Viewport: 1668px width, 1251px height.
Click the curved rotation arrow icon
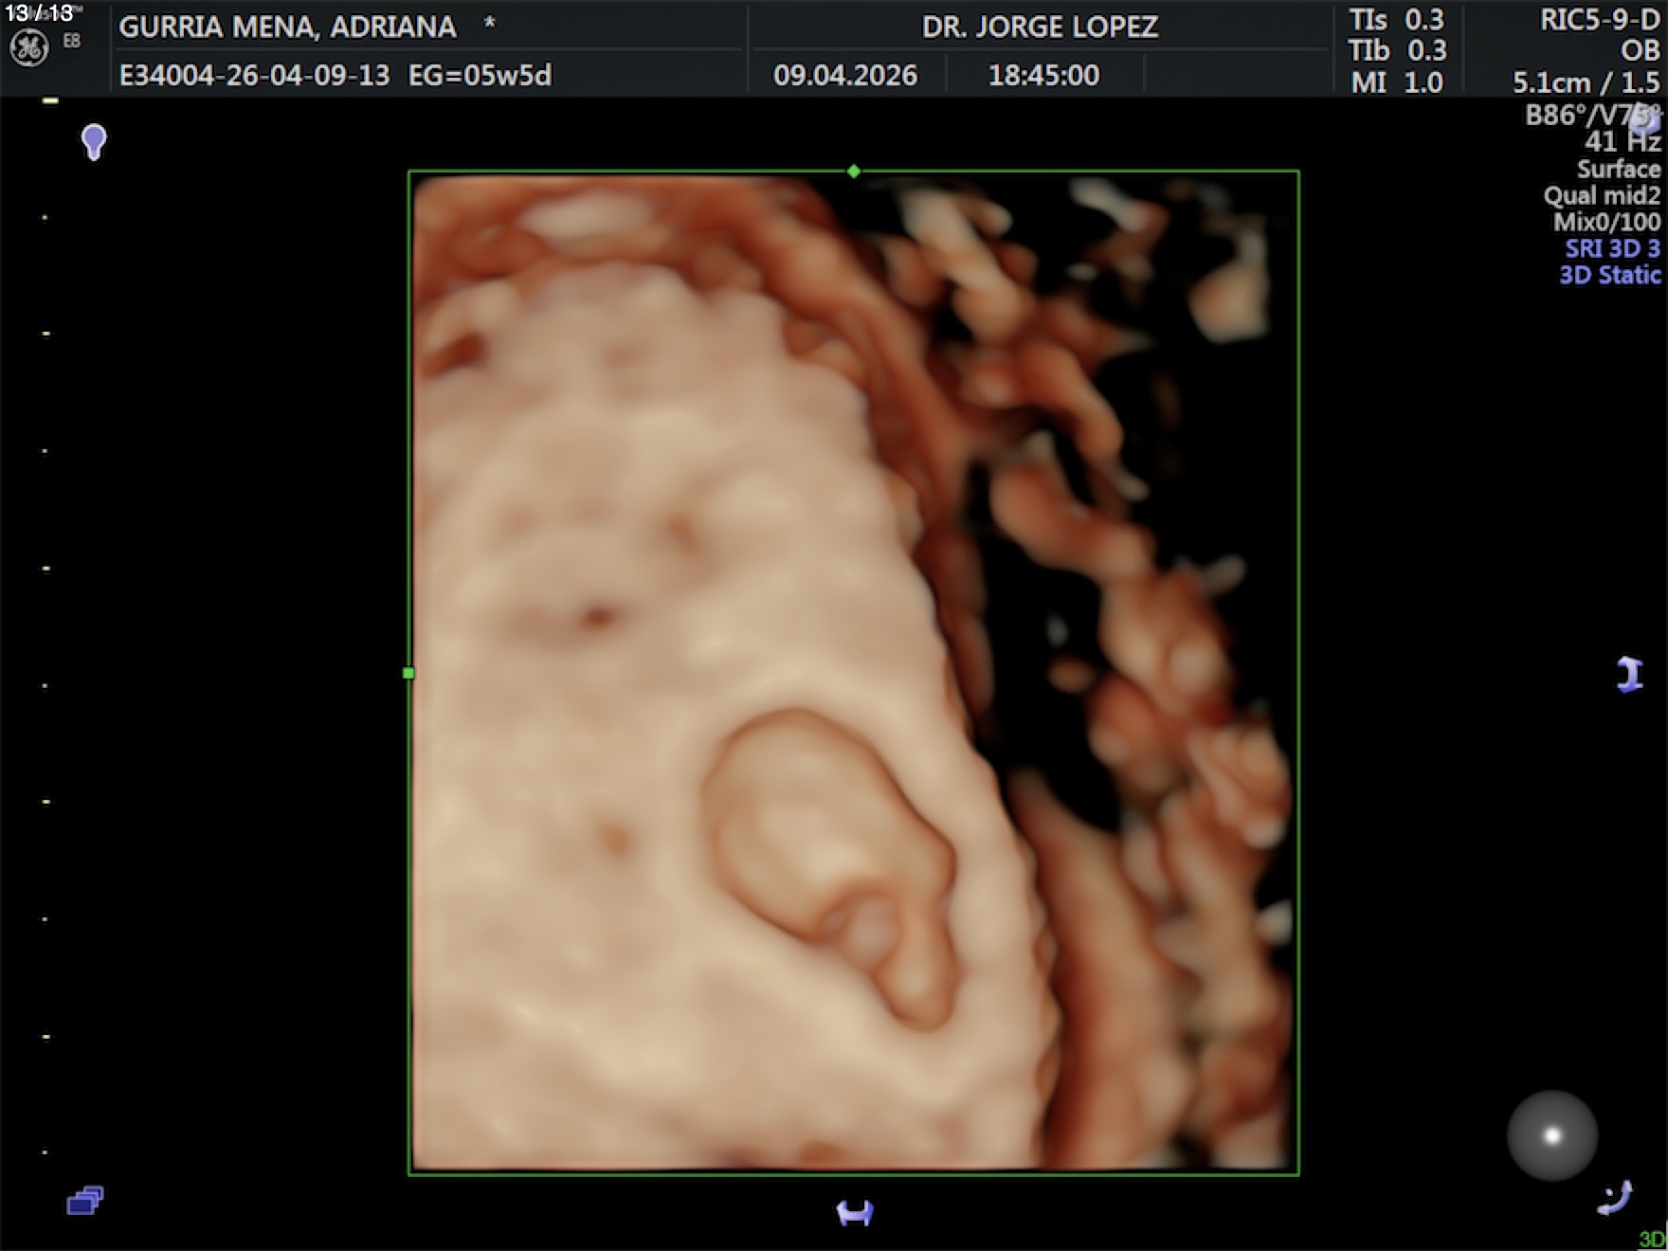[1615, 1198]
